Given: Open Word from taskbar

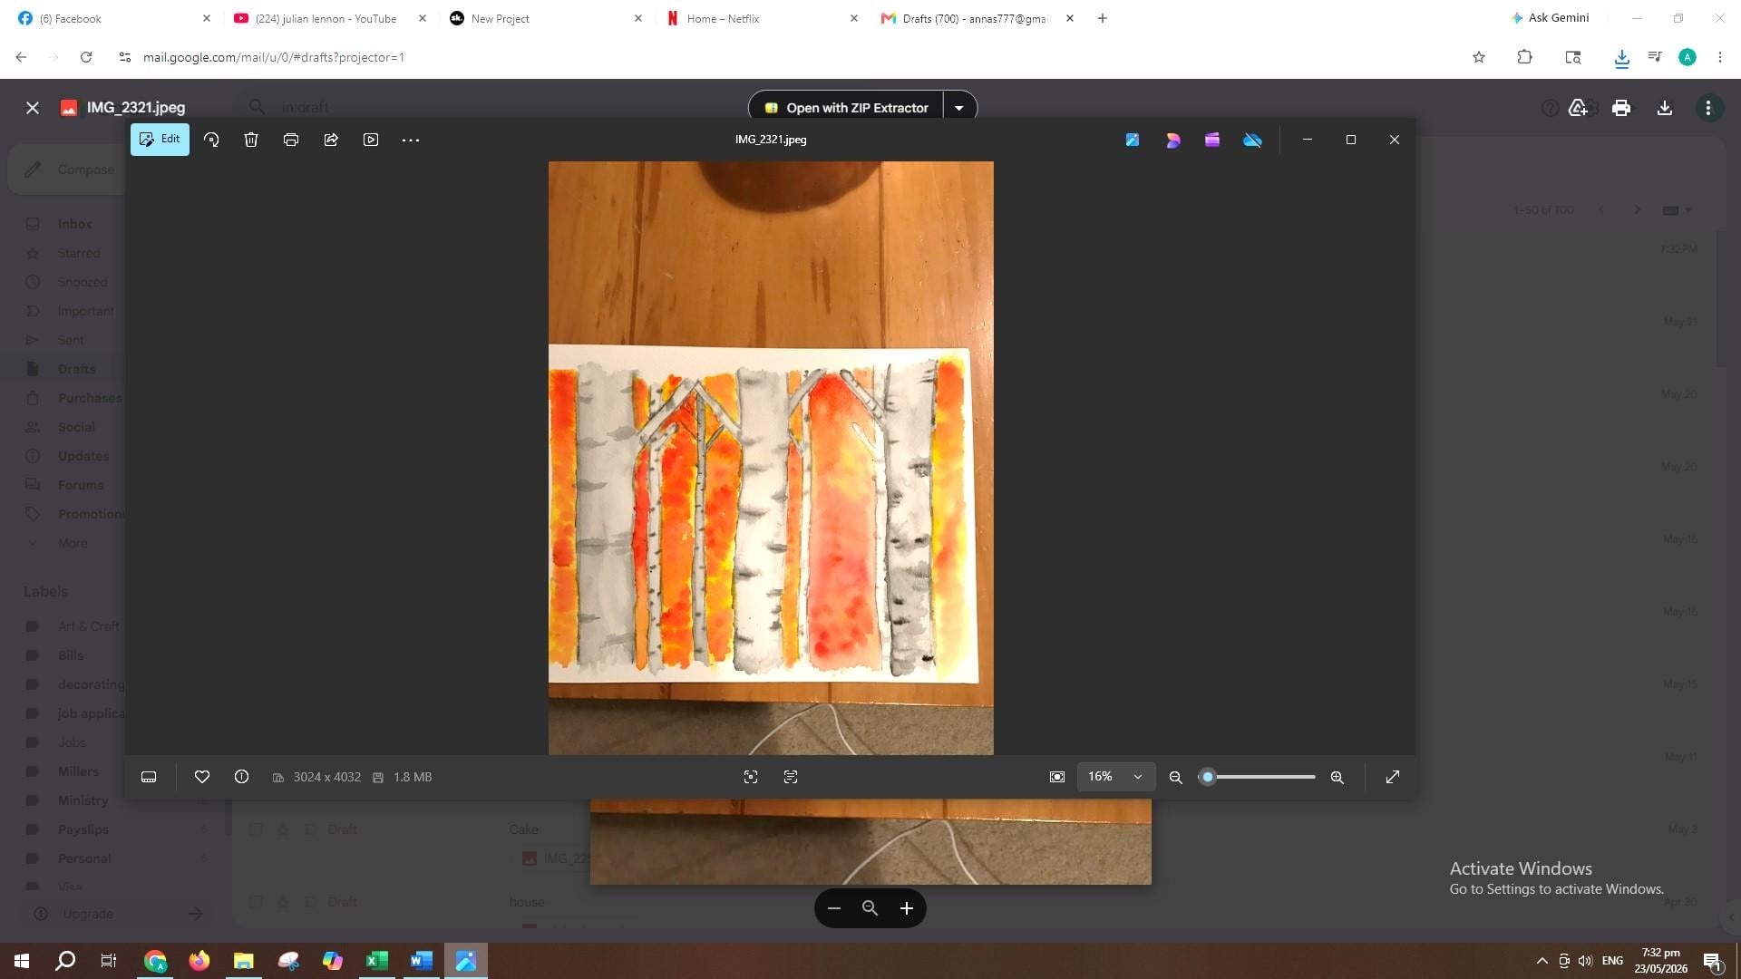Looking at the screenshot, I should [x=422, y=961].
